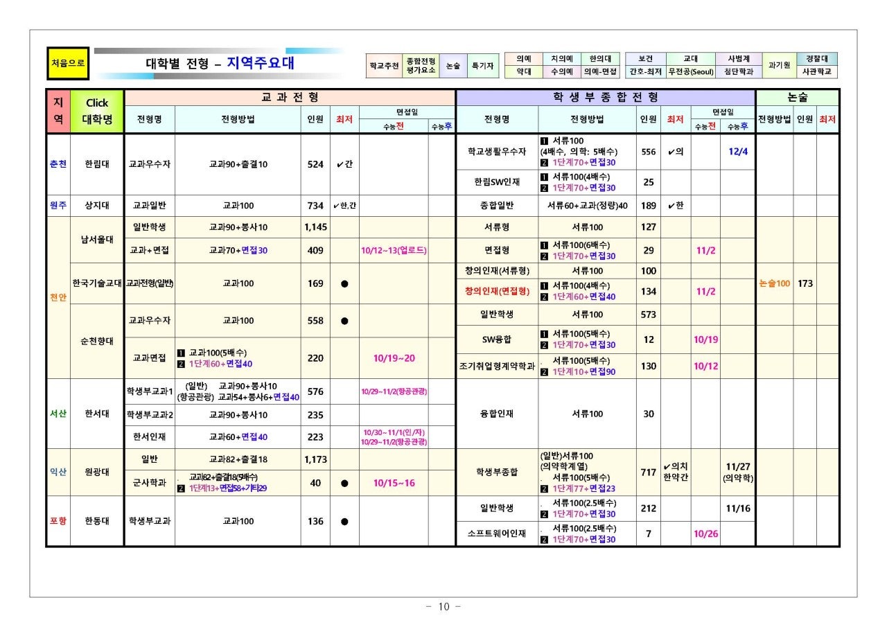Click the yellow 처음으로 home button

68,63
